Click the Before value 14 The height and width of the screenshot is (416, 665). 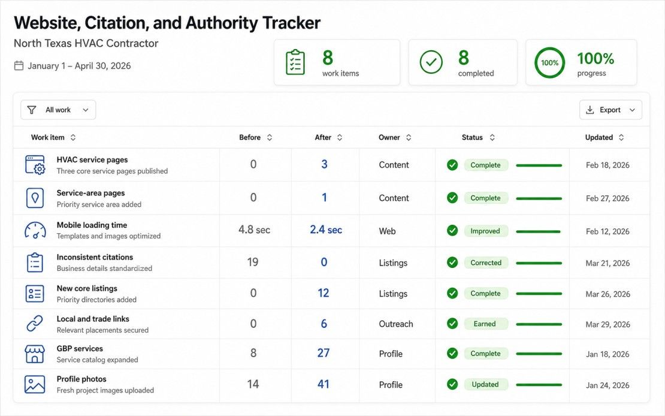253,384
